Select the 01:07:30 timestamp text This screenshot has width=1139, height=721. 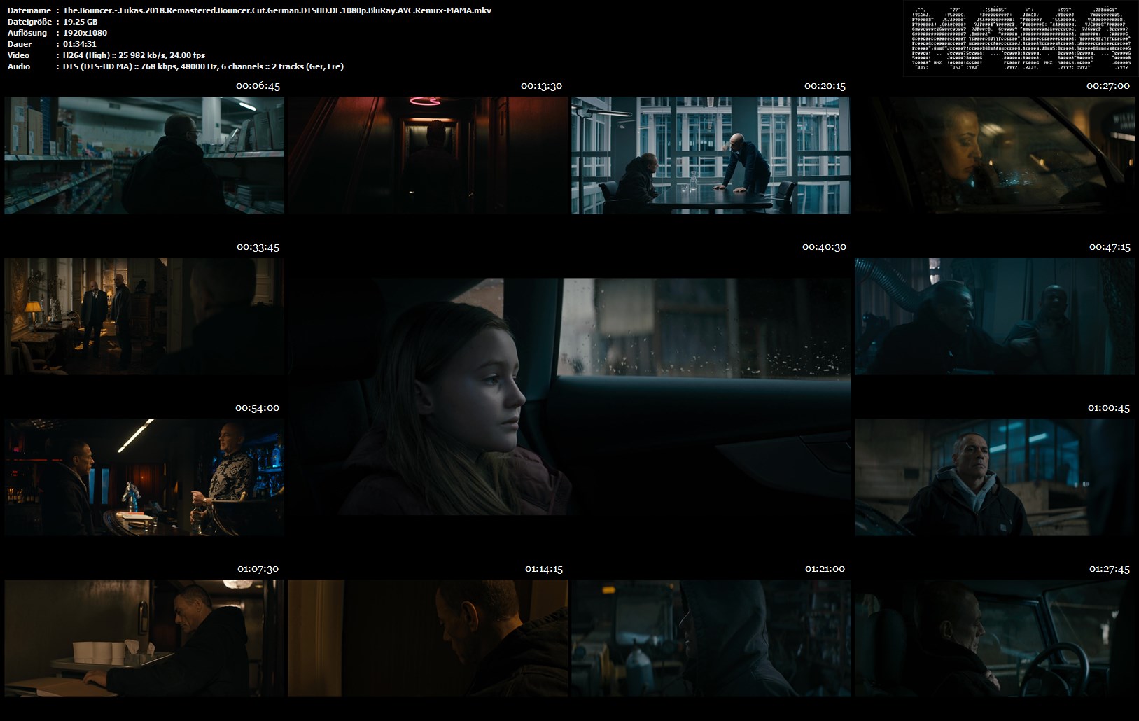tap(258, 569)
